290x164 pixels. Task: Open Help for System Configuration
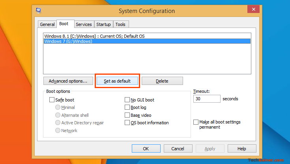pos(242,149)
